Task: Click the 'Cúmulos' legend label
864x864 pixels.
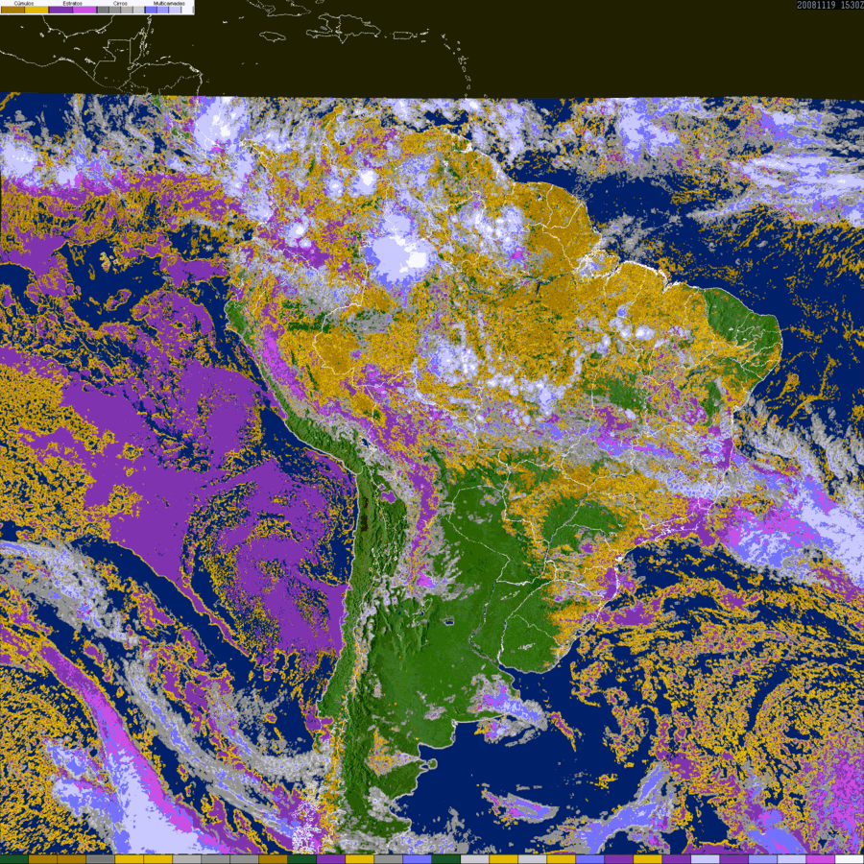Action: point(24,3)
